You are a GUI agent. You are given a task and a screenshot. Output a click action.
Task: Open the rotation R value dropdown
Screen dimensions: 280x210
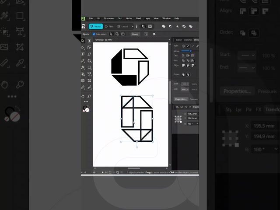pos(197,123)
